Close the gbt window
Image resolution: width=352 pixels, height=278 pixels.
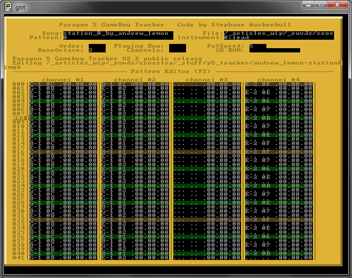(337, 5)
